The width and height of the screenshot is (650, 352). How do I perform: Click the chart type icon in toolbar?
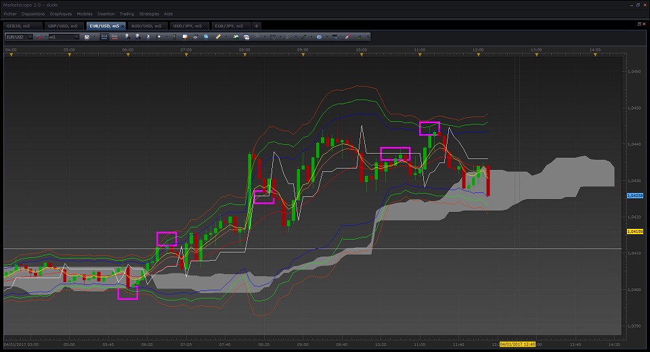87,37
